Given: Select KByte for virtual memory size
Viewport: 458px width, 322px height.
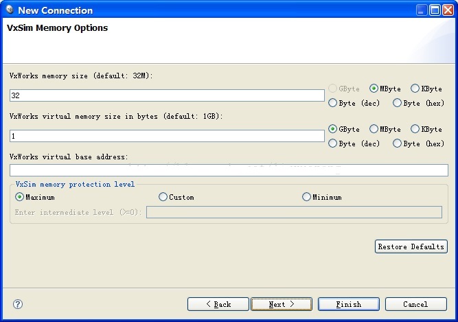Looking at the screenshot, I should tap(426, 129).
